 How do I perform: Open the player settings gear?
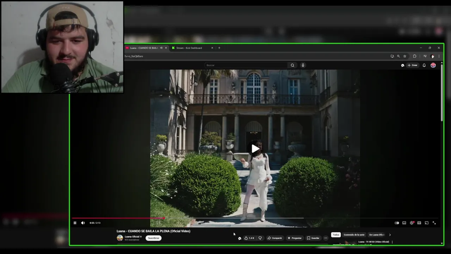pyautogui.click(x=412, y=223)
